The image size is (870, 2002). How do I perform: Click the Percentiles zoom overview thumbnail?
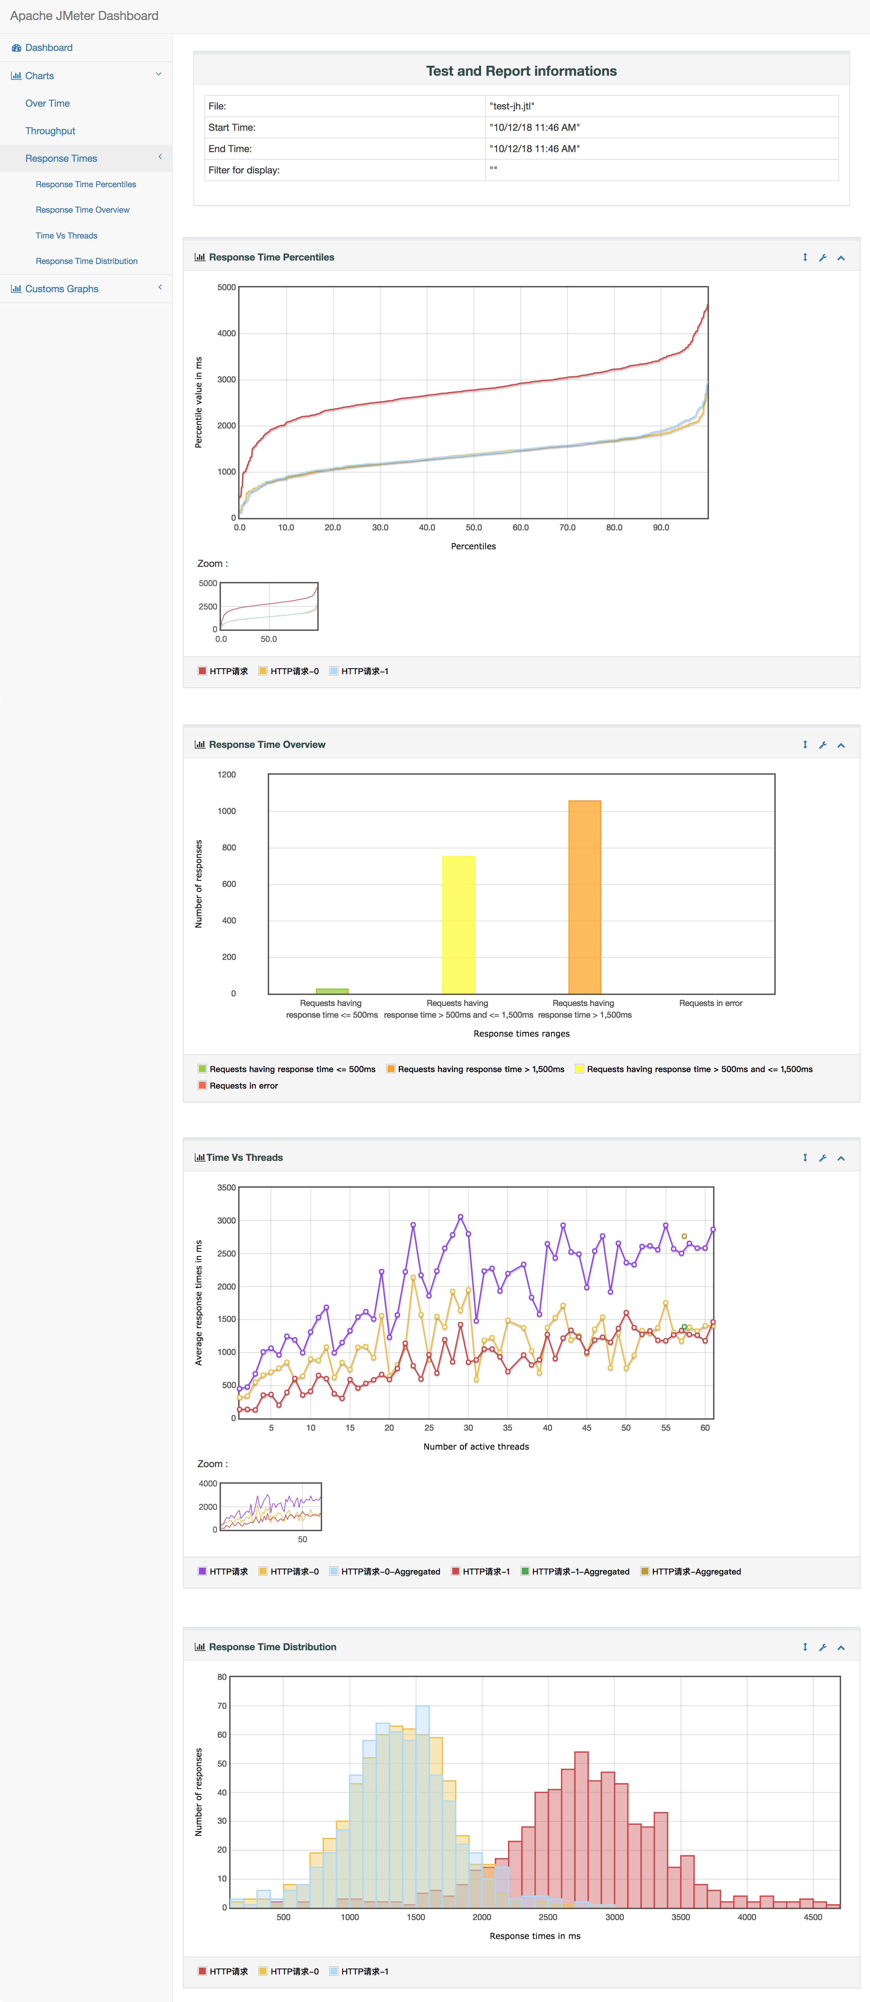click(x=269, y=606)
